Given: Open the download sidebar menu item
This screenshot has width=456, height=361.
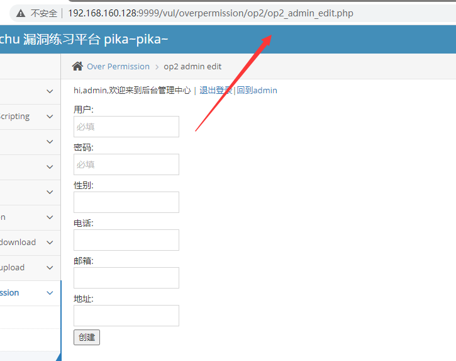Looking at the screenshot, I should (30, 243).
